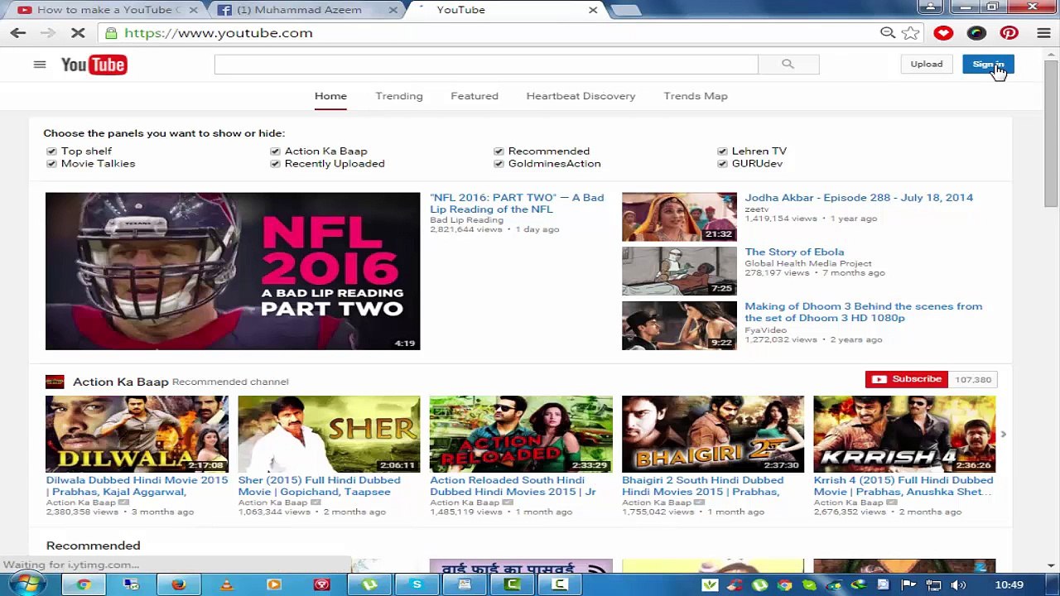Open Action Reloaded South Hindi Dubbed link
This screenshot has width=1060, height=596.
(x=513, y=486)
